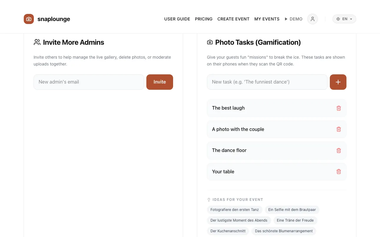
Task: Add new photo task with plus button
Action: (x=338, y=82)
